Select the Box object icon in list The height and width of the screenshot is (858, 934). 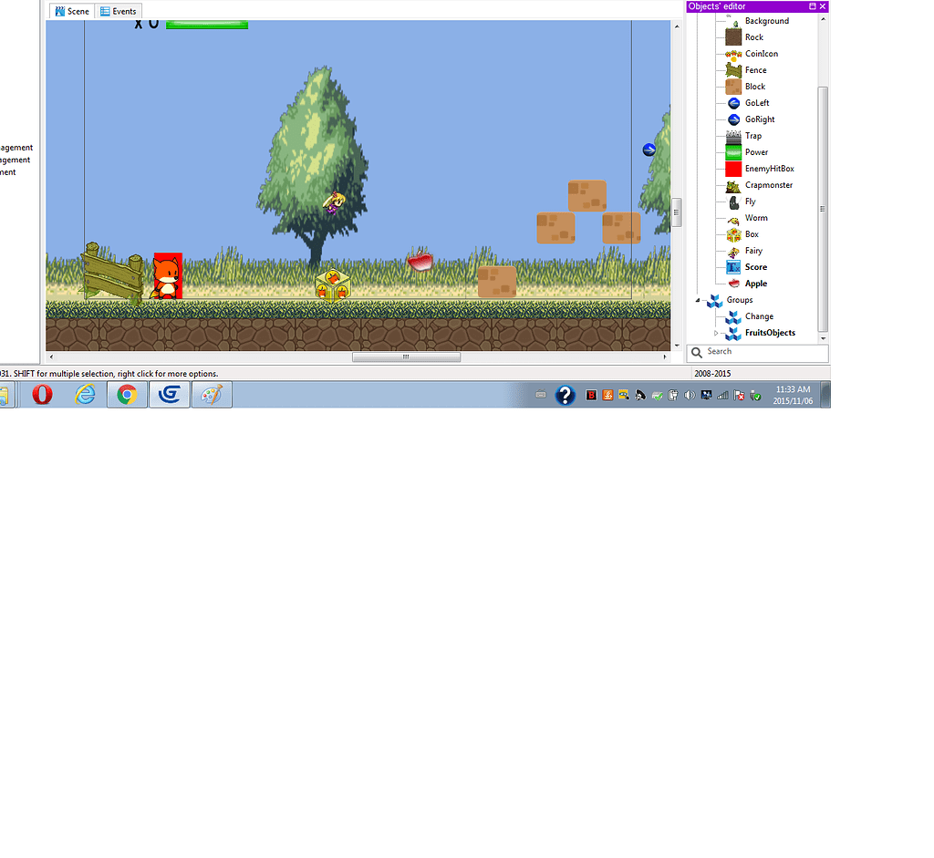tap(733, 234)
